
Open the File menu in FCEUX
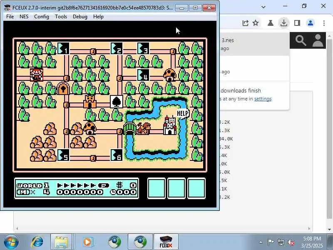(x=10, y=17)
